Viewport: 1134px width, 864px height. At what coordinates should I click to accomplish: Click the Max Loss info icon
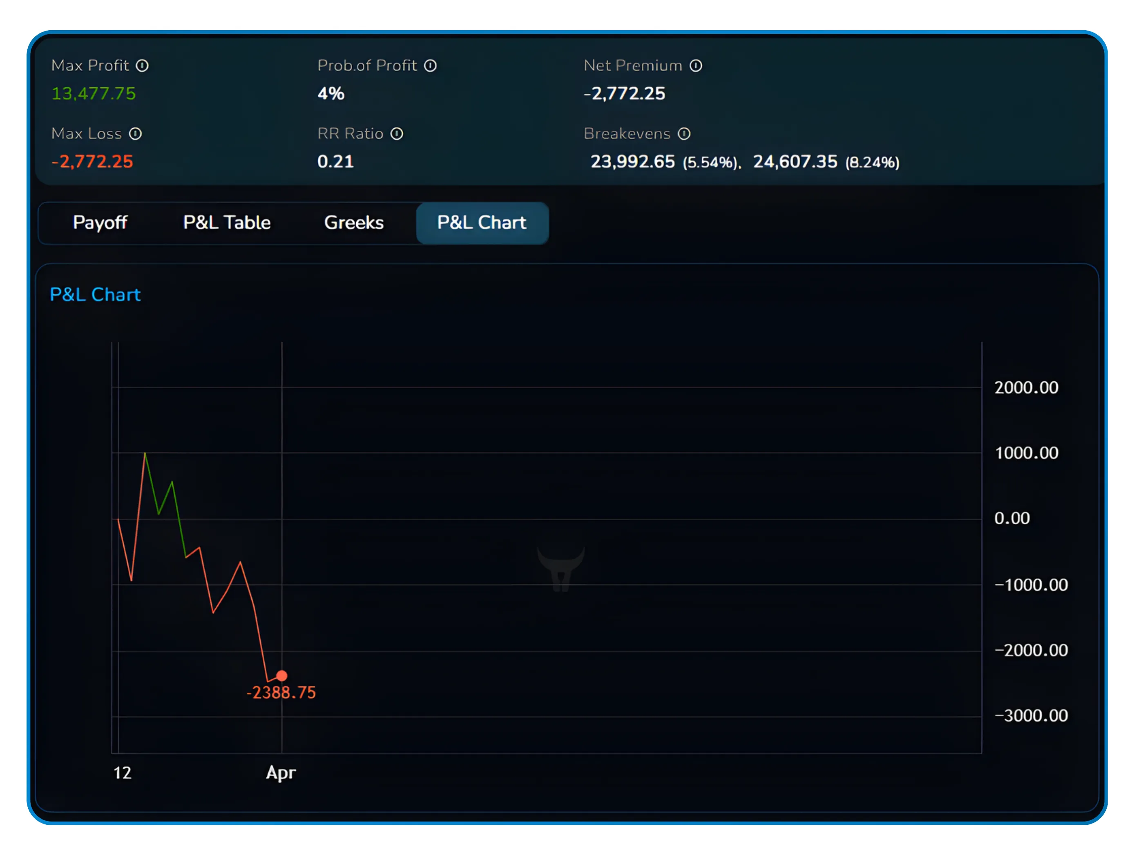tap(135, 134)
